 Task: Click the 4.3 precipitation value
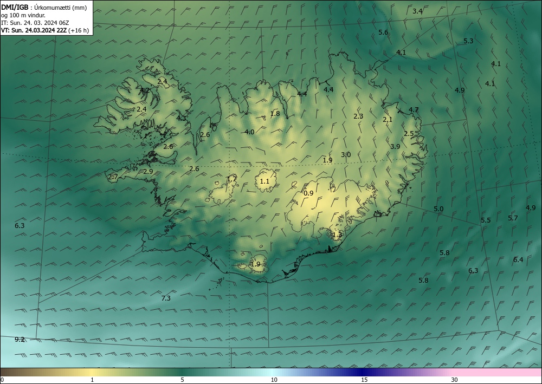pos(181,118)
